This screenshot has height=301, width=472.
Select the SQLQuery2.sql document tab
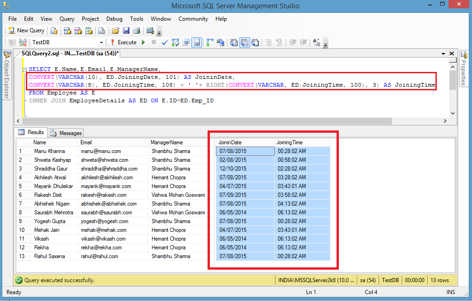point(70,53)
